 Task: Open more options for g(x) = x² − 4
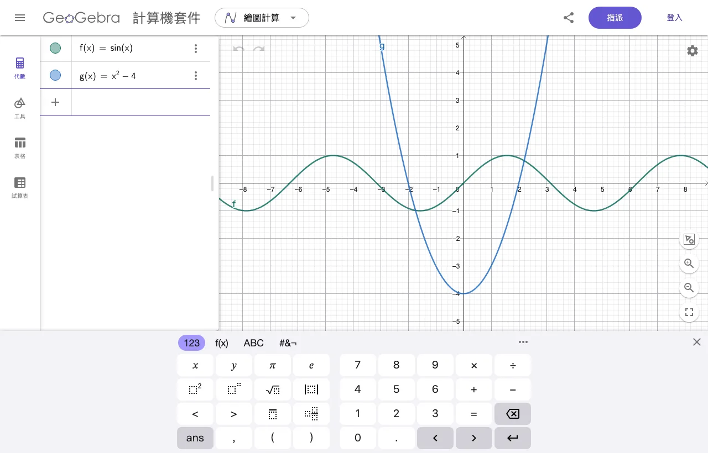pos(196,76)
